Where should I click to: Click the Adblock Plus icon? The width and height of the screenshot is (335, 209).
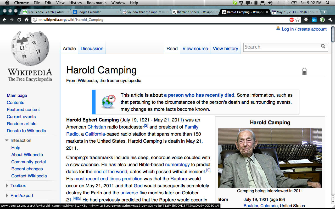(x=292, y=20)
